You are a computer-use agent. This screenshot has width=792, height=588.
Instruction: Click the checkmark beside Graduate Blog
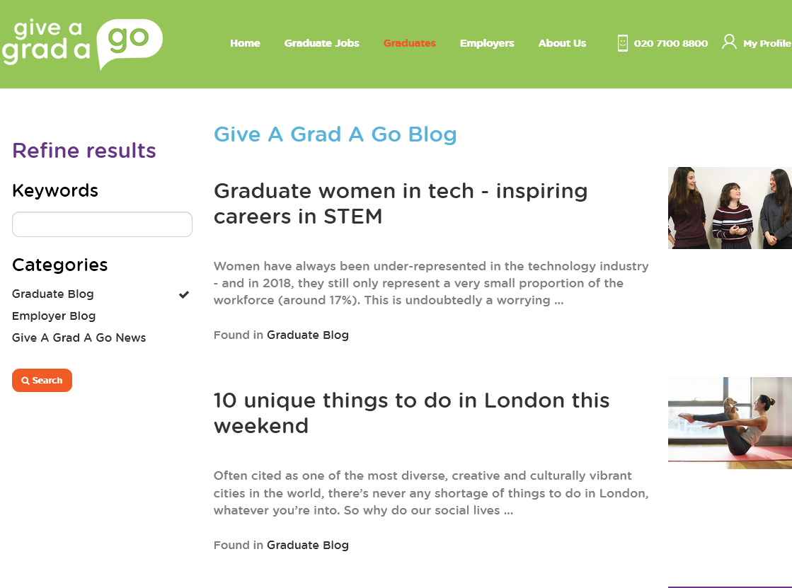pos(183,294)
